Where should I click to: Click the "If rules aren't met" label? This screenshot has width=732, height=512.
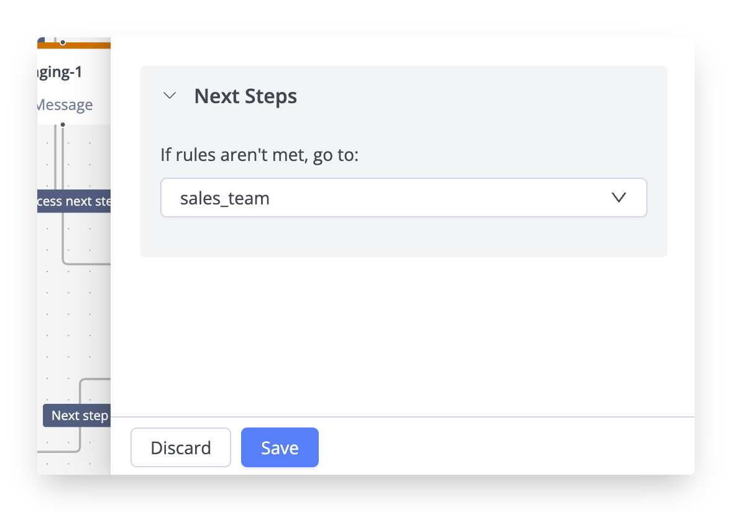tap(260, 155)
